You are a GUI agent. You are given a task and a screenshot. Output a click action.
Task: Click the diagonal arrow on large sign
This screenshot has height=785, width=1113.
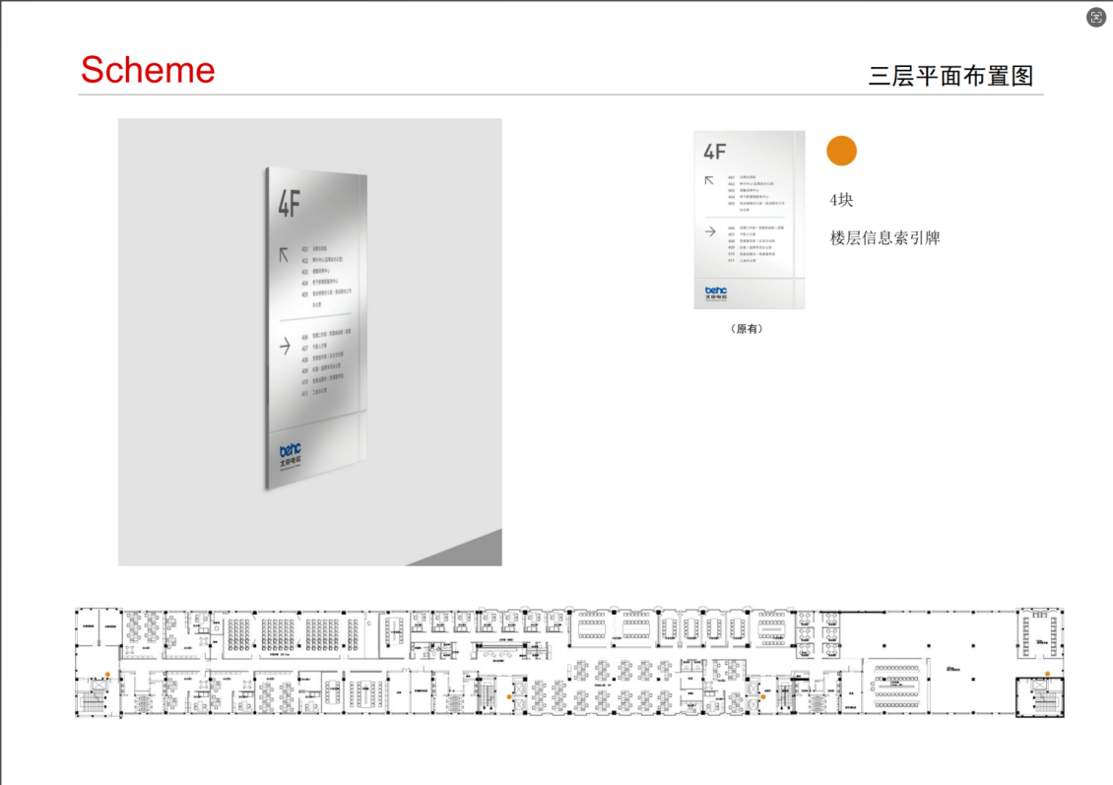284,255
